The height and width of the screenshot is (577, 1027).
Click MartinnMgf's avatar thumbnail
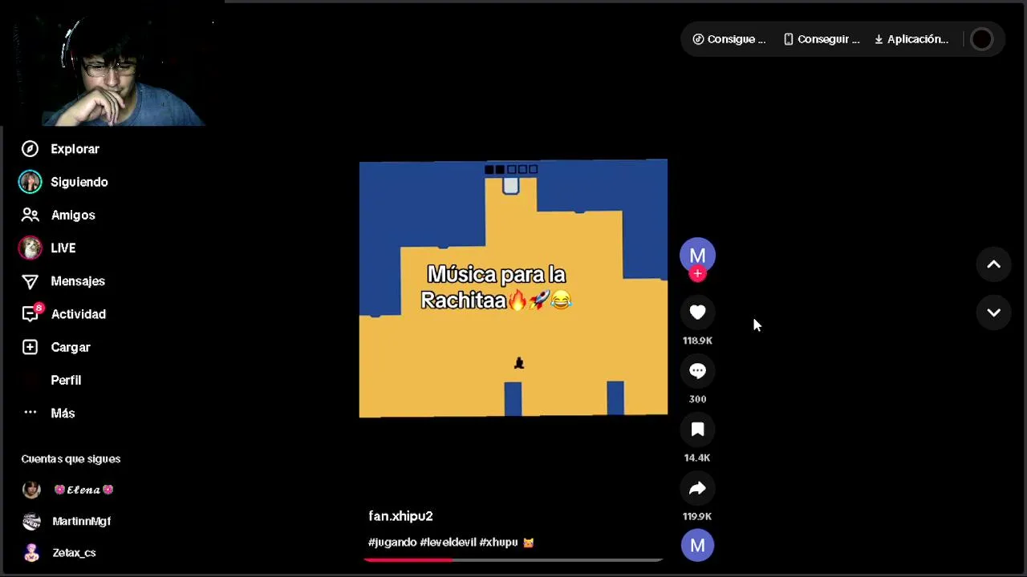coord(31,521)
